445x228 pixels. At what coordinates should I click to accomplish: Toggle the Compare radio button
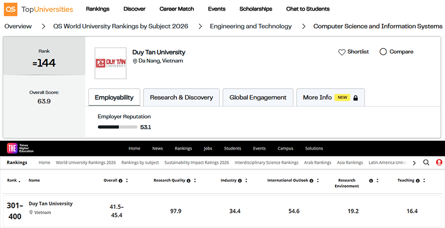click(383, 52)
